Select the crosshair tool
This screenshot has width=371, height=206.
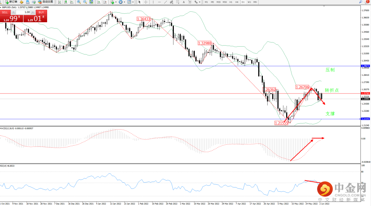pyautogui.click(x=146, y=2)
